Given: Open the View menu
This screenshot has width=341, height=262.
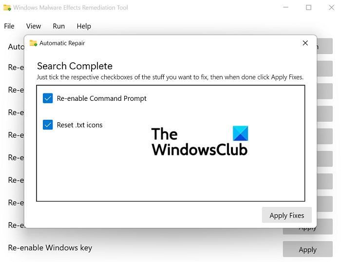Looking at the screenshot, I should (x=34, y=26).
